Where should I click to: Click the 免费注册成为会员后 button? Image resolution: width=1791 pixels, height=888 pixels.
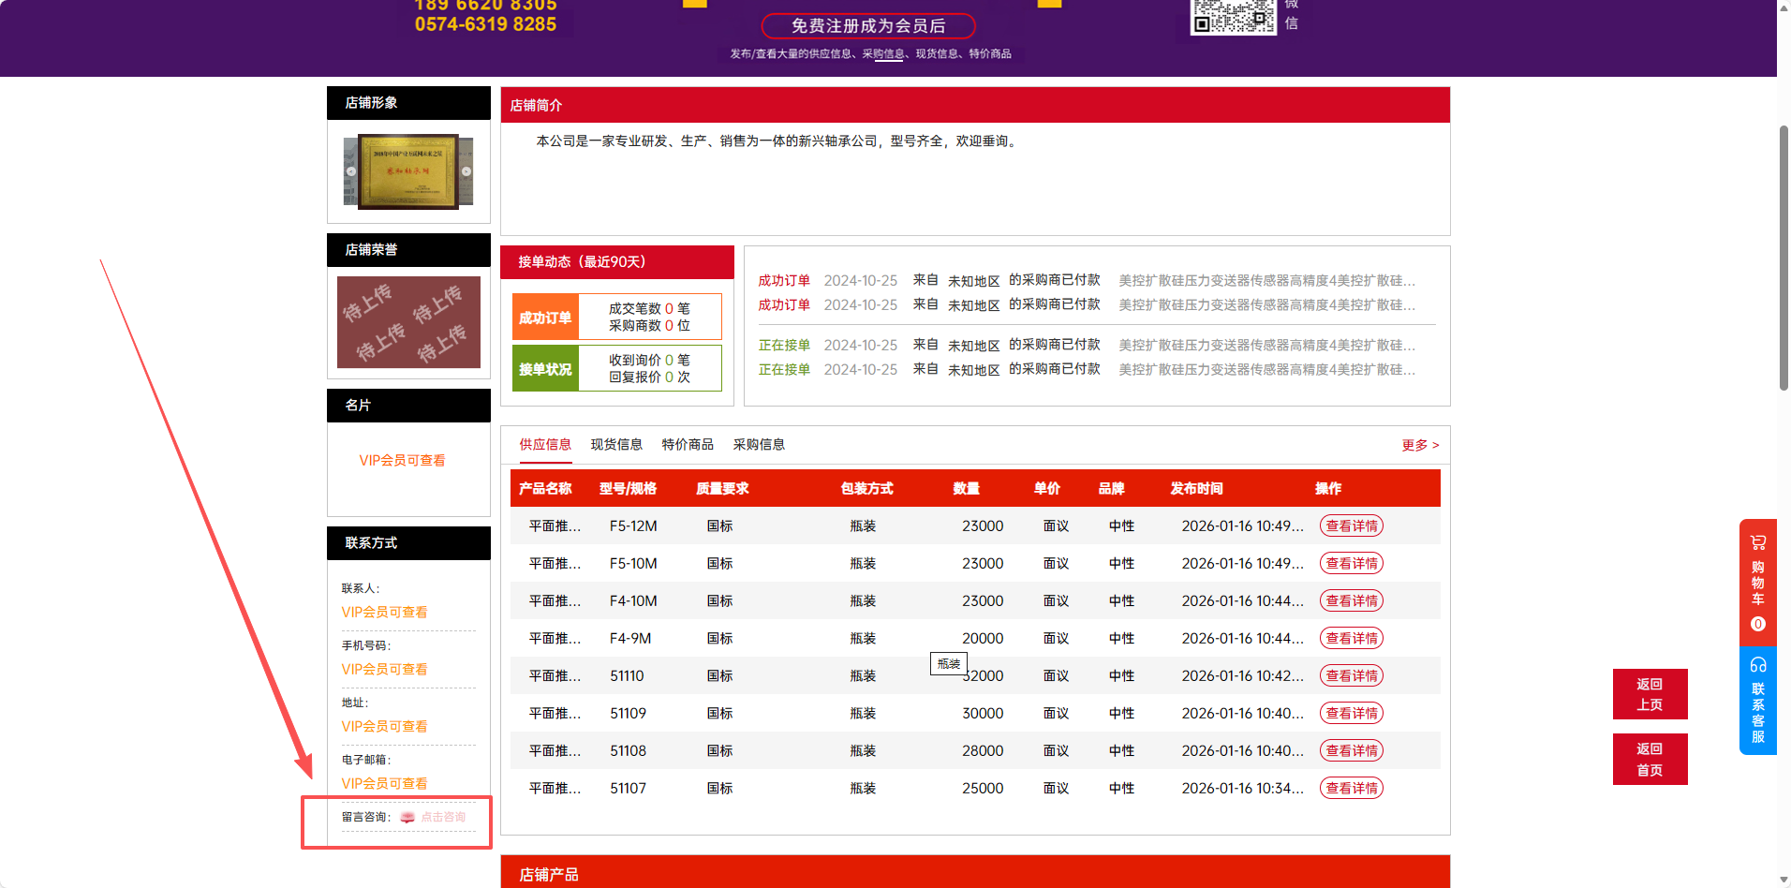tap(867, 26)
